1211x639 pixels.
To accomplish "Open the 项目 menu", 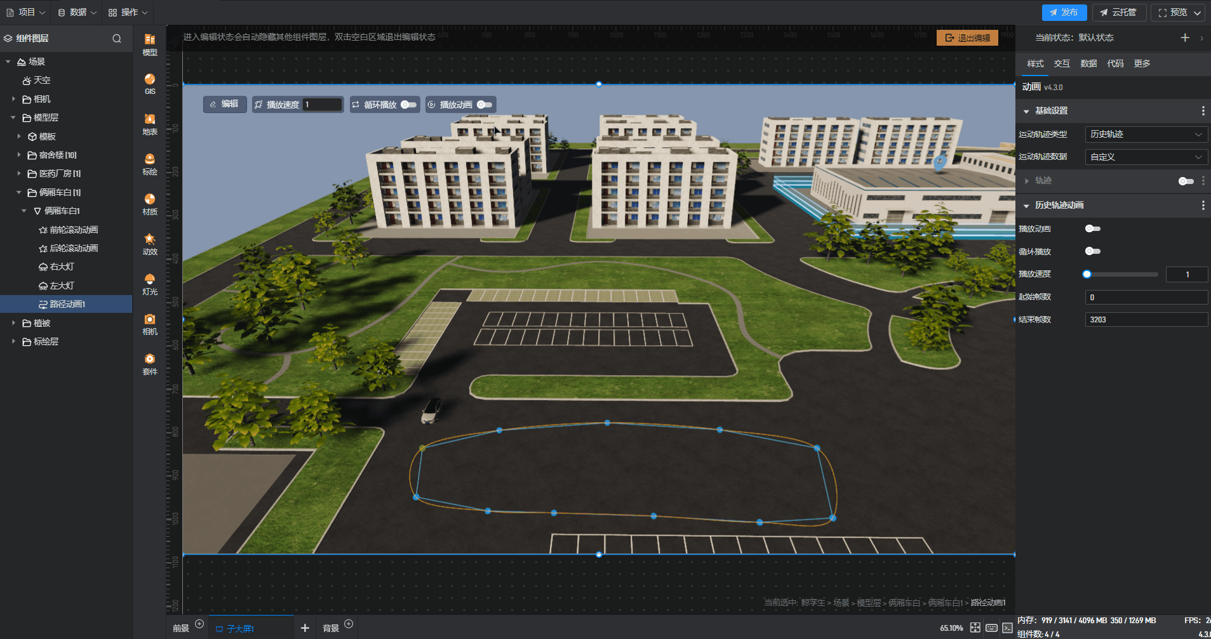I will pyautogui.click(x=26, y=12).
